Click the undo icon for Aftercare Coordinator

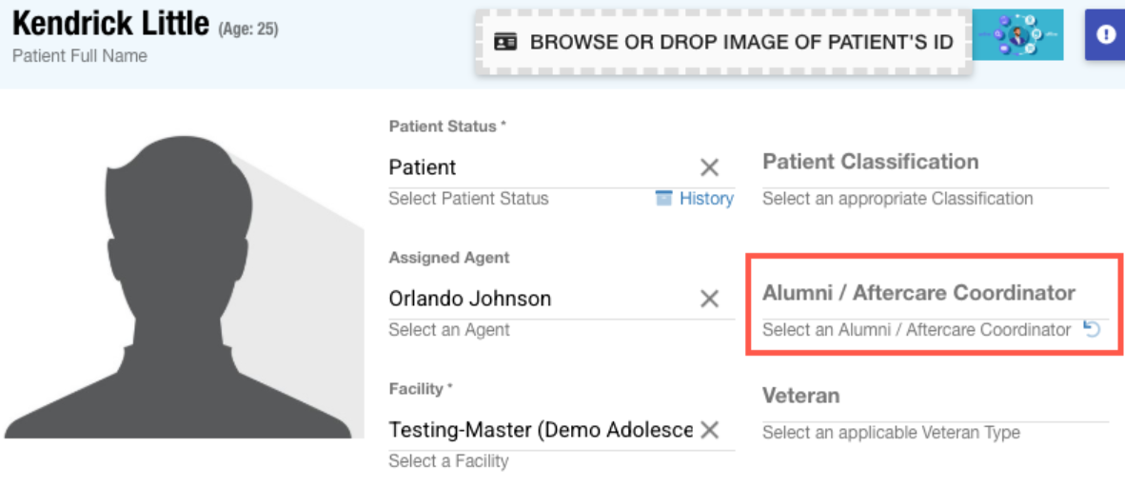tap(1093, 330)
